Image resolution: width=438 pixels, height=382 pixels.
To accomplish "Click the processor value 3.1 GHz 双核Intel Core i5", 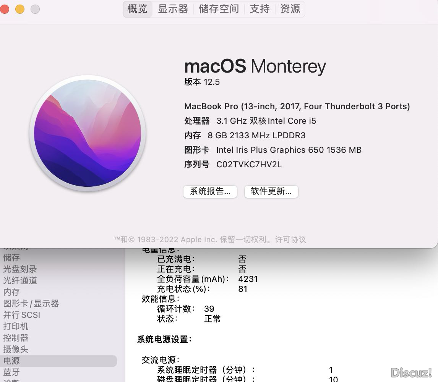I will 266,121.
